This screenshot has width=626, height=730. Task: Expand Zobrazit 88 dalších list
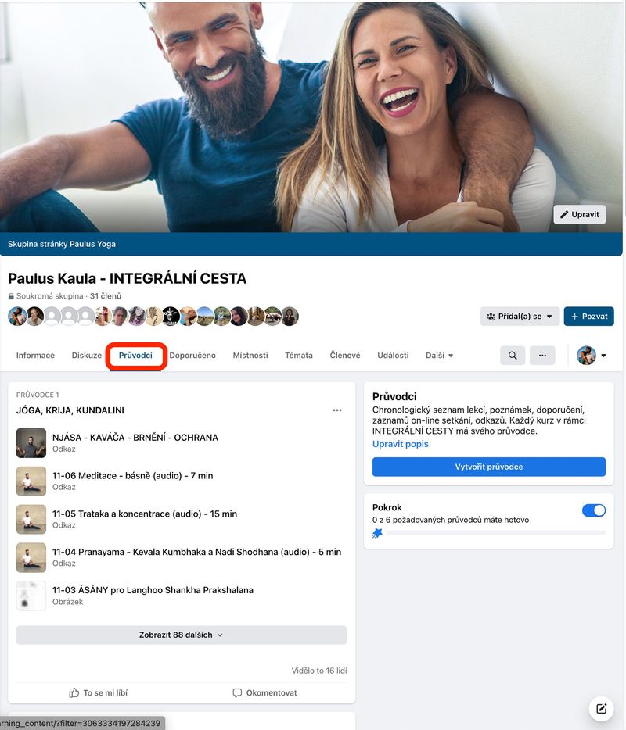[182, 635]
